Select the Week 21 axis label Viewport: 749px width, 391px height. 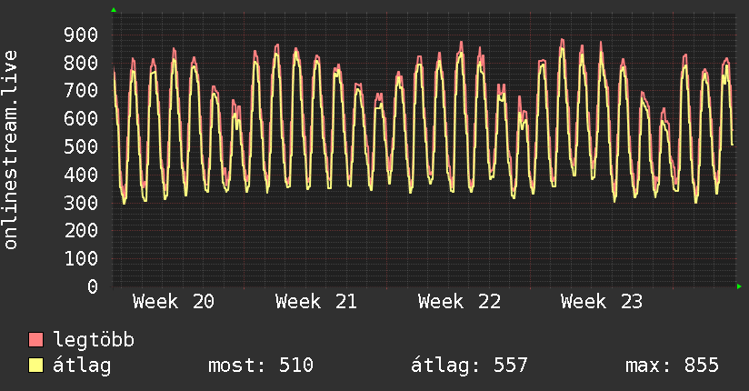point(316,302)
